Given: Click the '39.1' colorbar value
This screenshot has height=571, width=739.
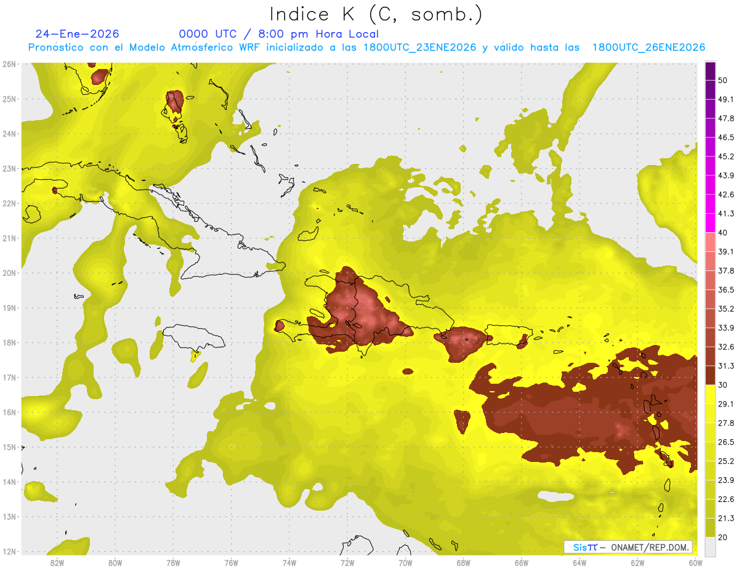Looking at the screenshot, I should click(x=726, y=251).
